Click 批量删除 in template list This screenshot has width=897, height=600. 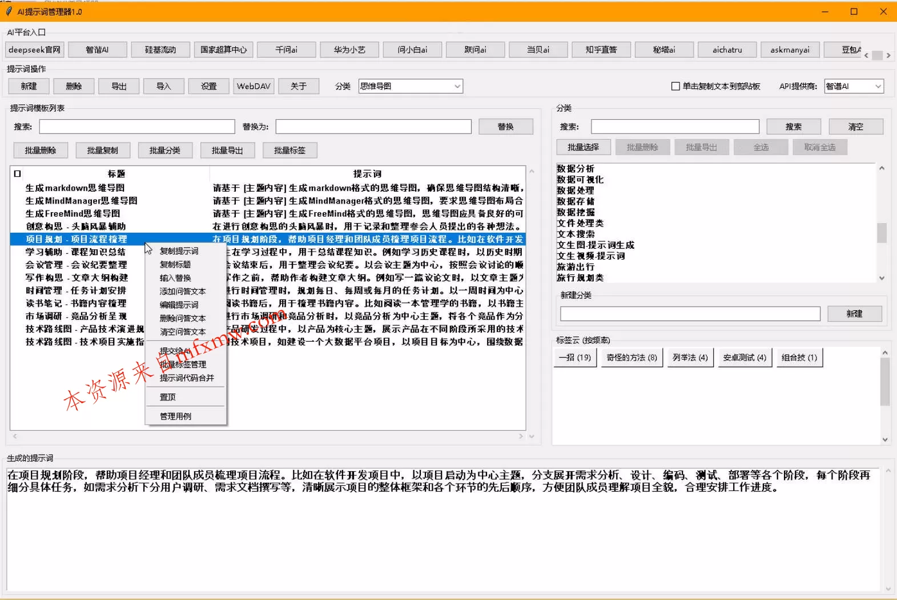tap(41, 151)
